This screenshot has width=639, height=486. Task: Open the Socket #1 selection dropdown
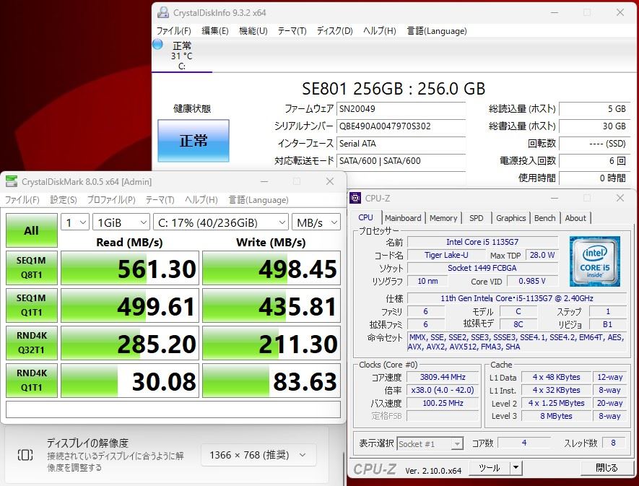point(430,443)
